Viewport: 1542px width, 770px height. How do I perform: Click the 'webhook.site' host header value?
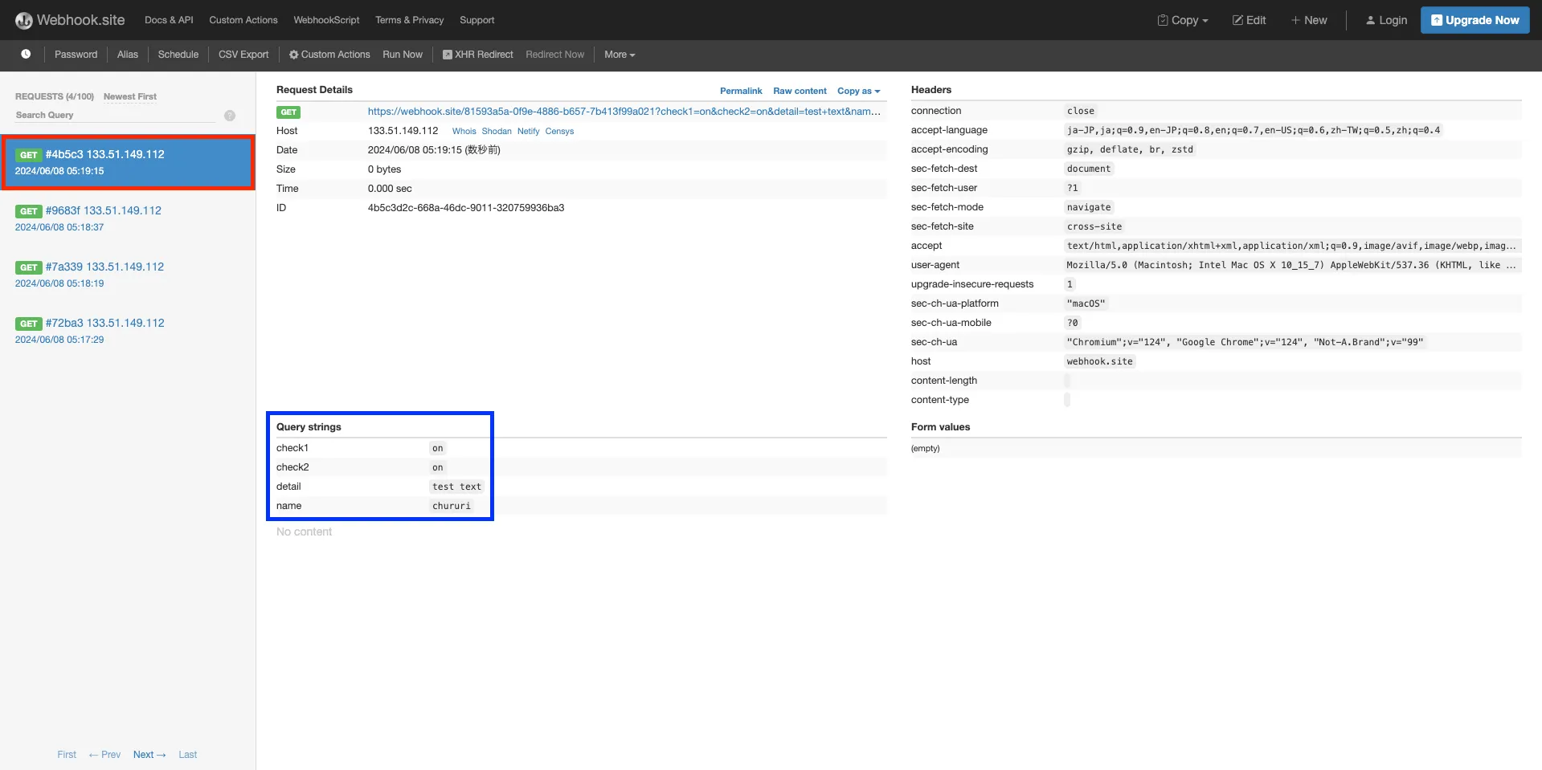coord(1100,361)
